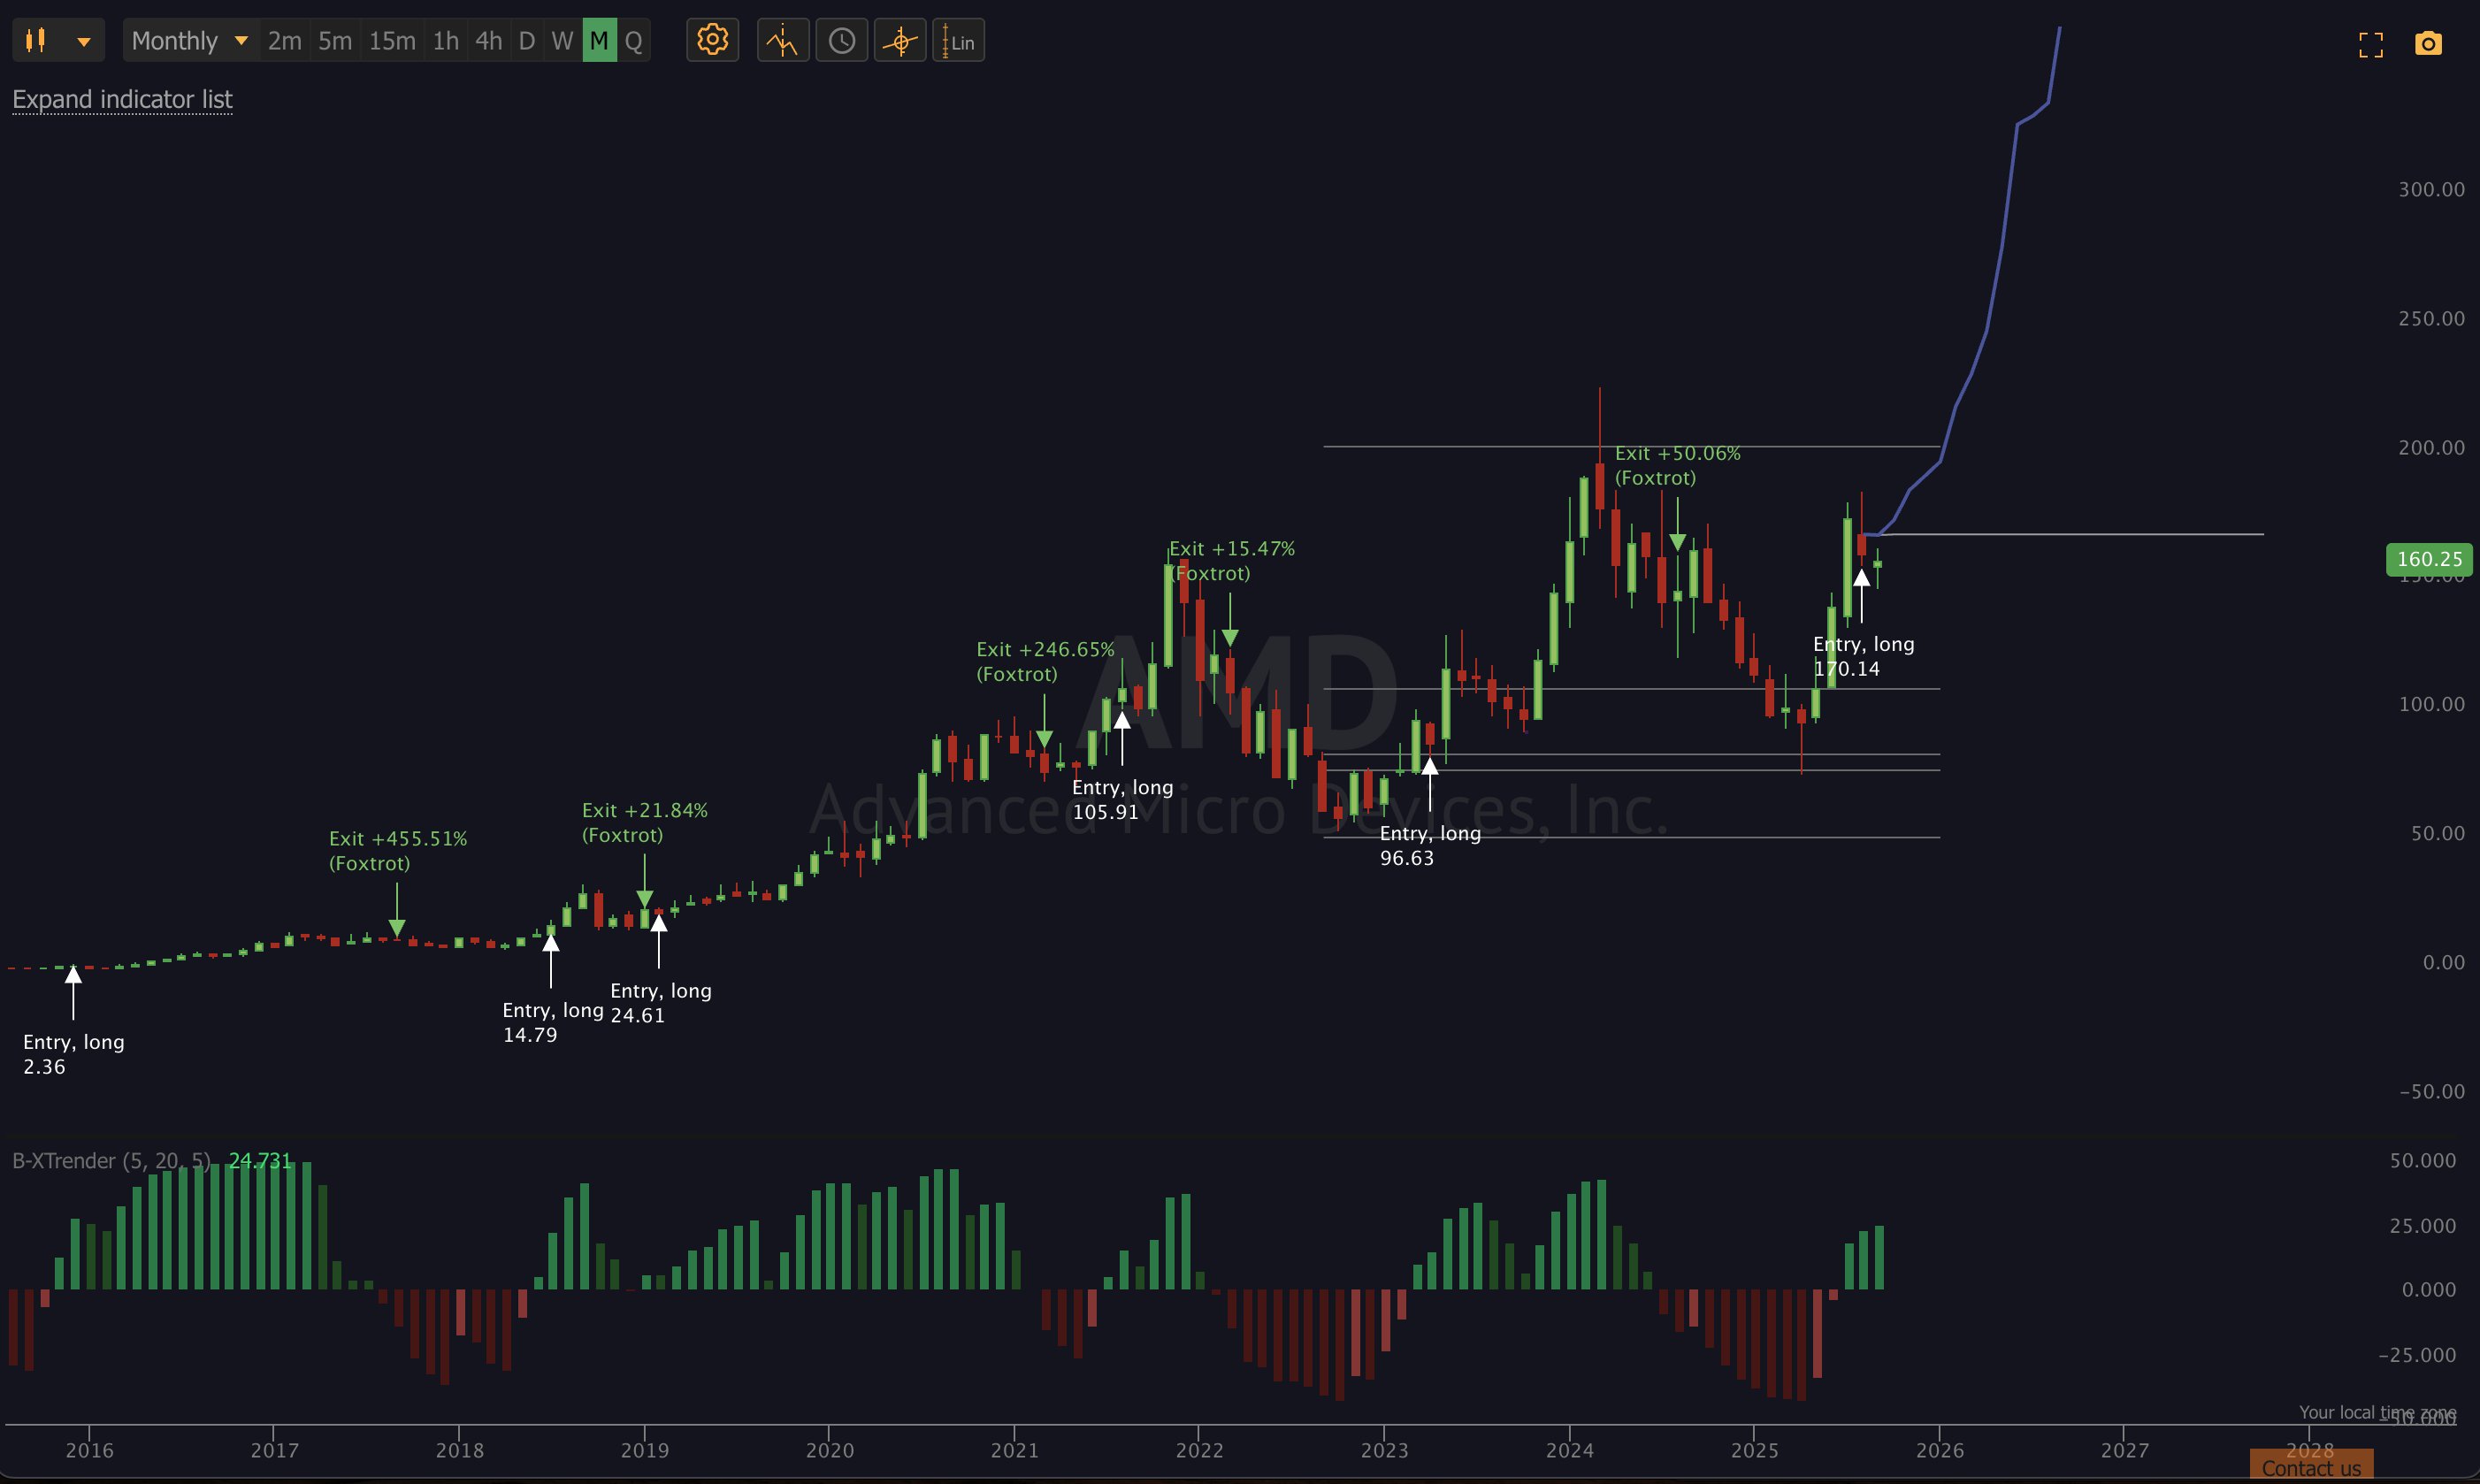Toggle the Lin price scale button

pyautogui.click(x=958, y=41)
